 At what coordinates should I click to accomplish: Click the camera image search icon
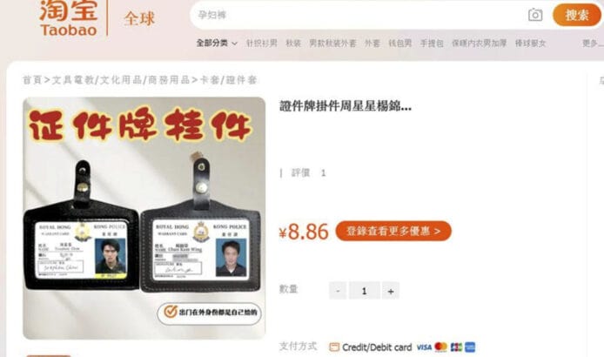[535, 15]
